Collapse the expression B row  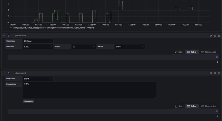pyautogui.click(x=4, y=36)
